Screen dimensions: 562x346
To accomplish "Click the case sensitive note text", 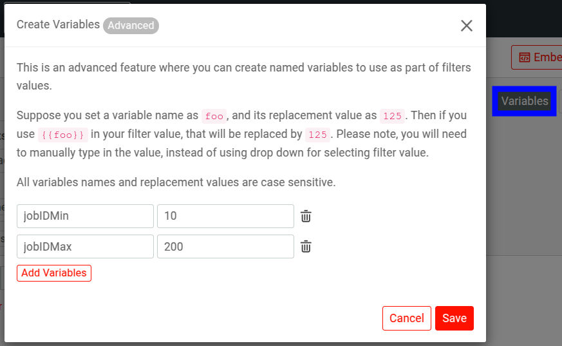I will click(x=176, y=182).
